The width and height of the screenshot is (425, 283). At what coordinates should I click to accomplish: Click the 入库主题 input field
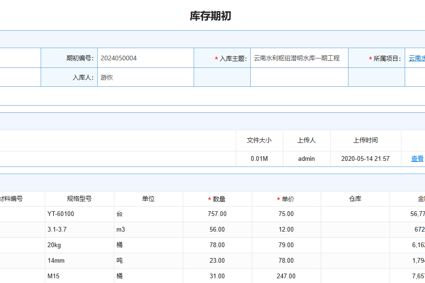click(x=299, y=58)
